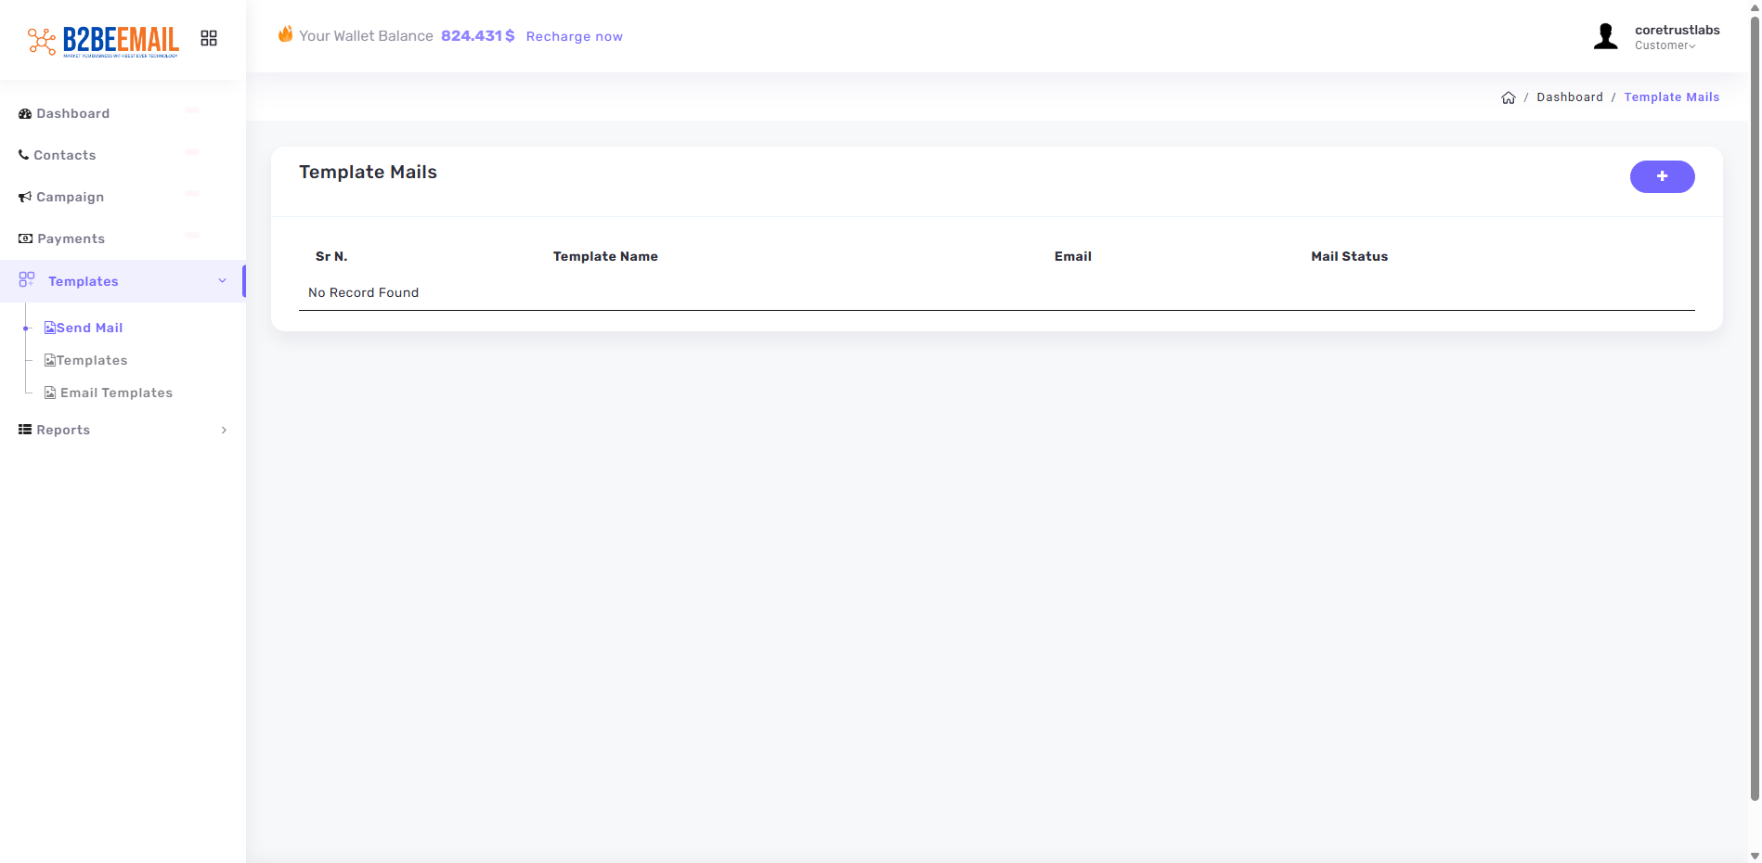The width and height of the screenshot is (1762, 863).
Task: Open the Customer account dropdown
Action: point(1665,45)
